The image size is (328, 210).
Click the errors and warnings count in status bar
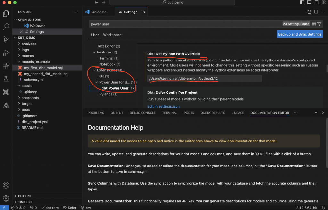pos(18,208)
